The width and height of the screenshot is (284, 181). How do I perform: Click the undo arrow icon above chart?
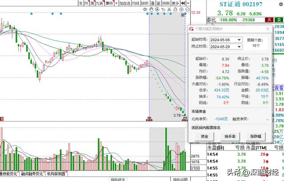point(163,9)
